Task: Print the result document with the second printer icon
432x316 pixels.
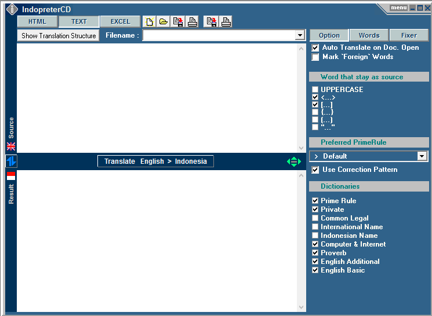Action: (x=226, y=21)
